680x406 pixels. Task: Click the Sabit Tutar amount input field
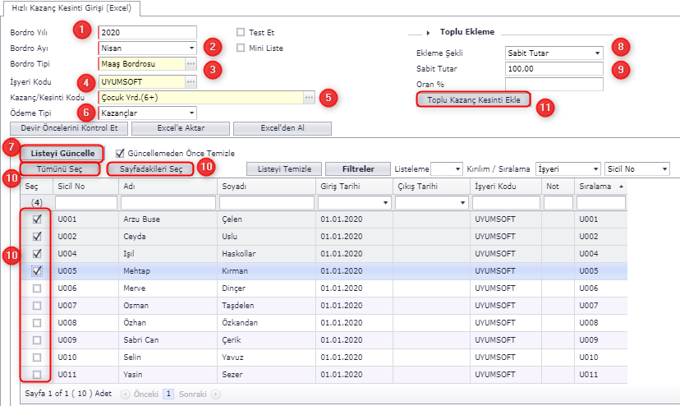[x=554, y=69]
